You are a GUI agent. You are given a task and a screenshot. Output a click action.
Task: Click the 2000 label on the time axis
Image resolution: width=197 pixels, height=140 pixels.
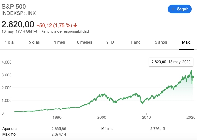[x=102, y=118]
